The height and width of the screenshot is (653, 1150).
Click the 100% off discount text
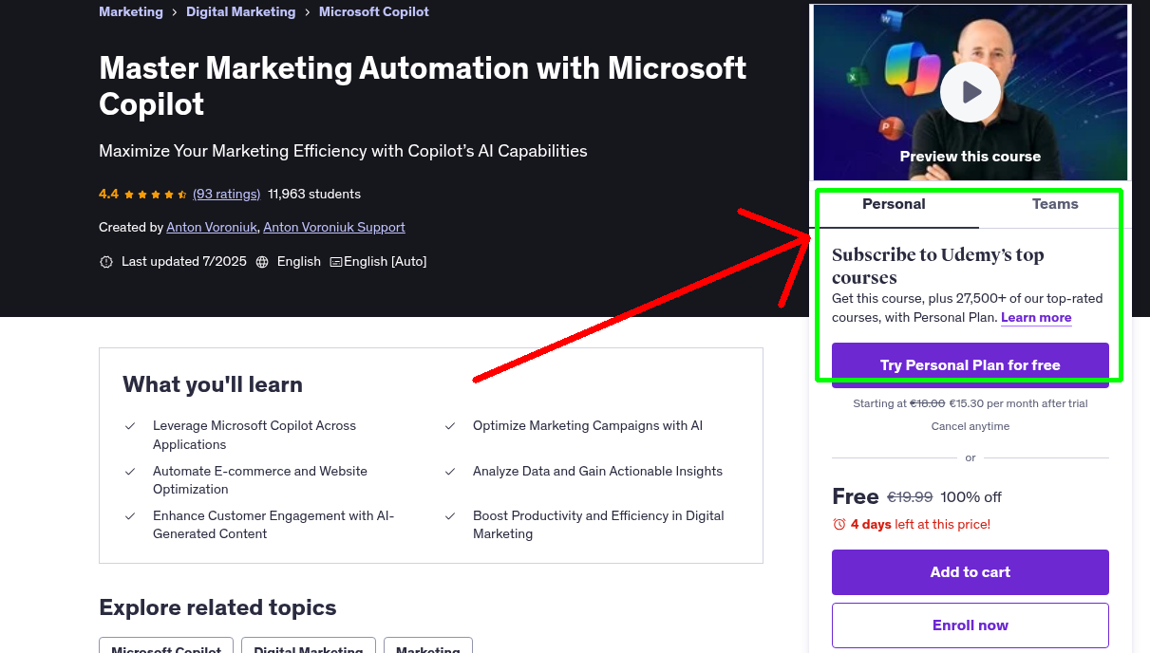coord(971,497)
